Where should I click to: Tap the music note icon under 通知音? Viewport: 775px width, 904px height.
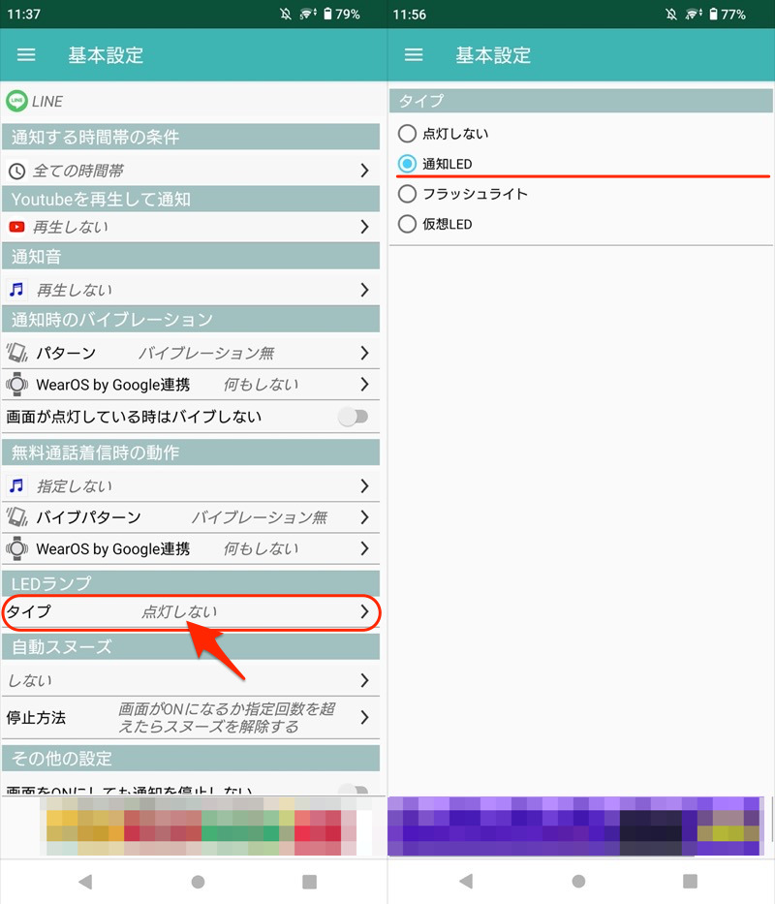[16, 290]
